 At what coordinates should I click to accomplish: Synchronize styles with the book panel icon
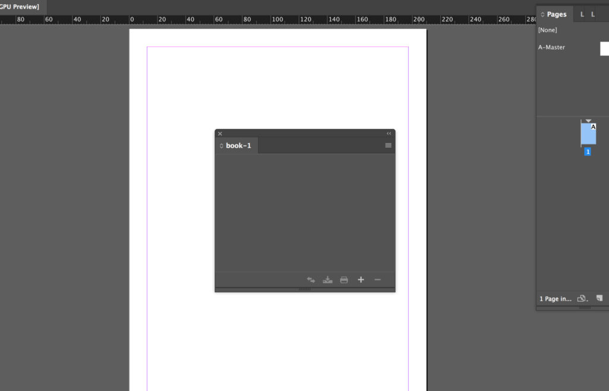[310, 280]
